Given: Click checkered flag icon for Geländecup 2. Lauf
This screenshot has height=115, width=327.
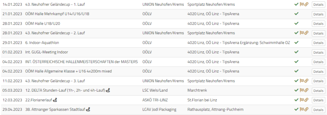Looking at the screenshot, I should 301,33.
